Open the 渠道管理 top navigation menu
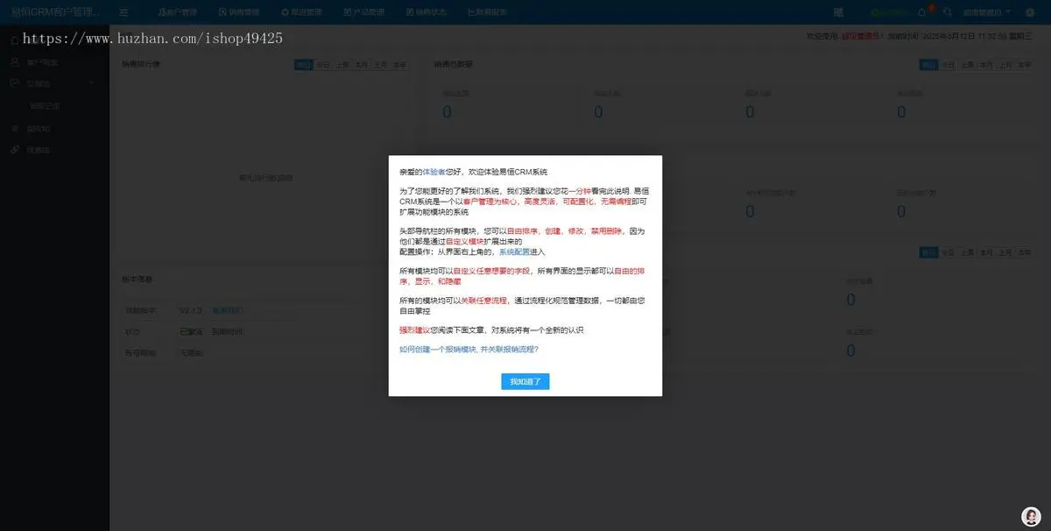 tap(301, 12)
